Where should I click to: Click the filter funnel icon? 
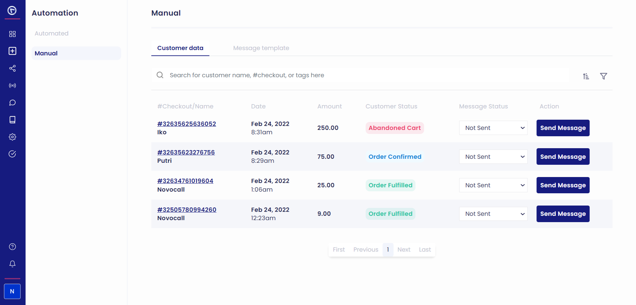603,76
